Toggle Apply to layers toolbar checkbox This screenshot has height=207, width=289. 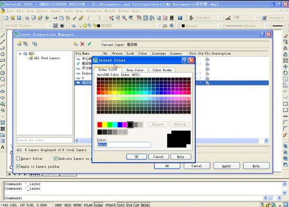coord(18,166)
